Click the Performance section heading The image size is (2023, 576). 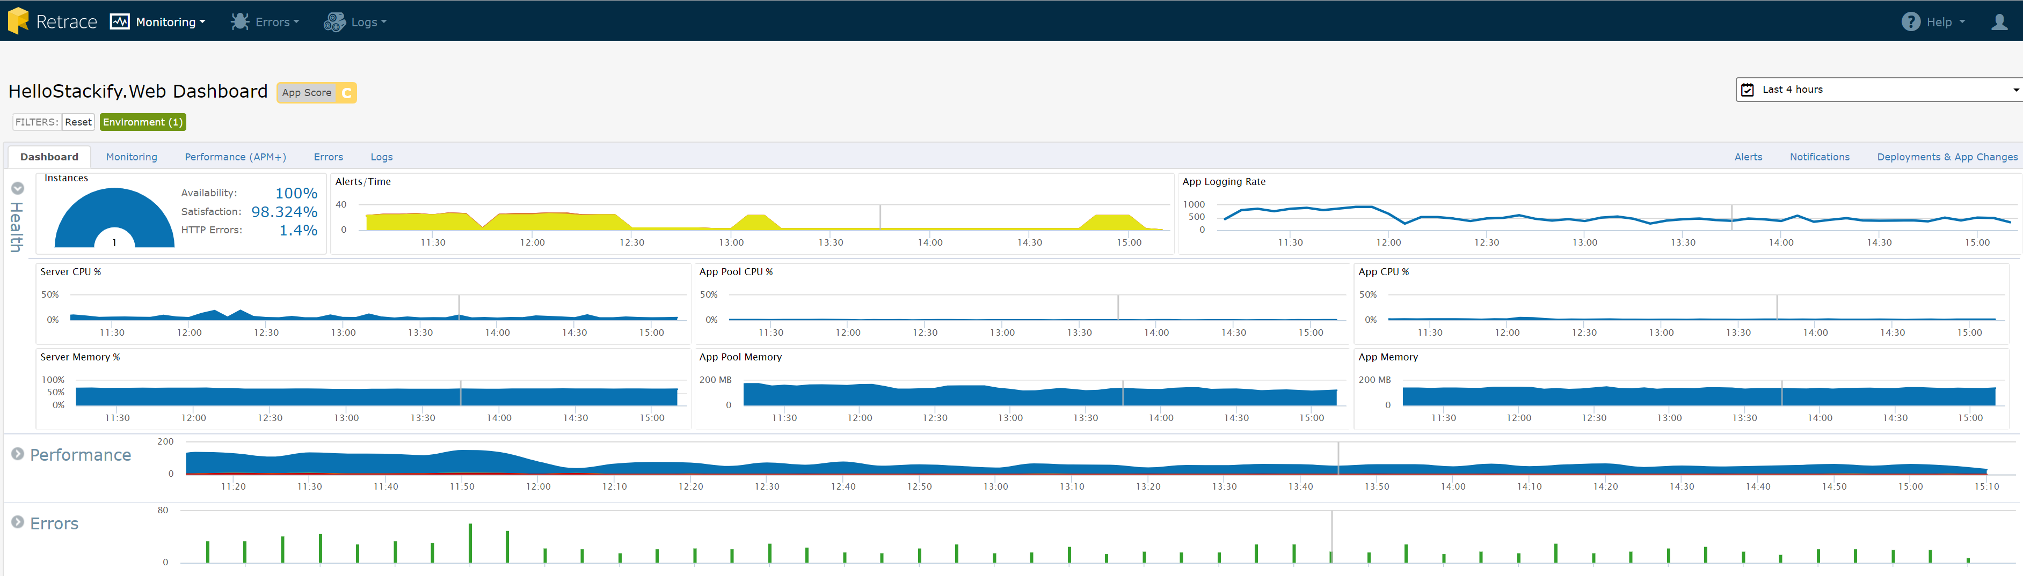point(80,455)
